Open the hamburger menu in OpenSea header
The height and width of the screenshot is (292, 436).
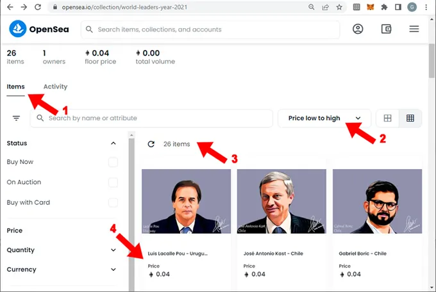pyautogui.click(x=414, y=29)
